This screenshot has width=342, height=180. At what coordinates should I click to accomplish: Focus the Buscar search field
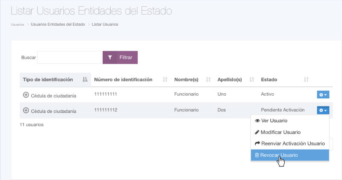tap(69, 57)
